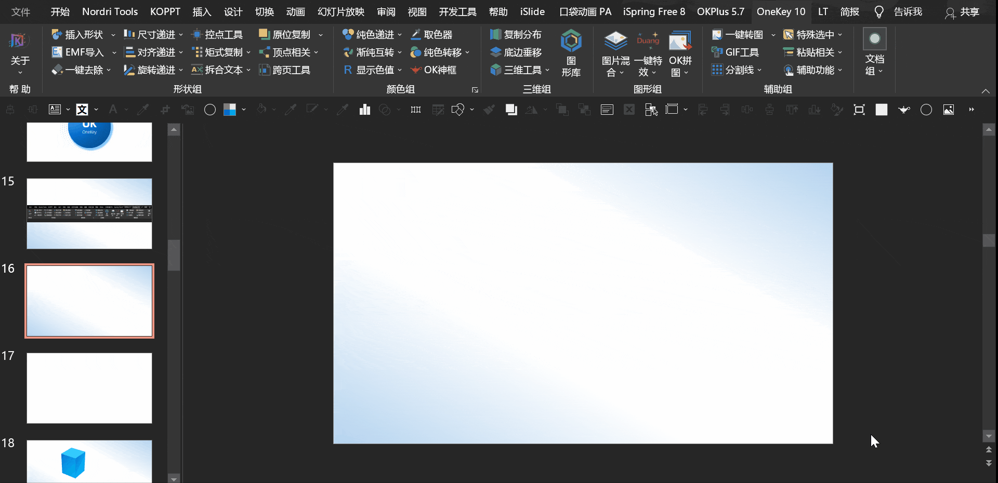The height and width of the screenshot is (483, 998).
Task: Click the column chart icon in quick toolbar
Action: coord(365,110)
